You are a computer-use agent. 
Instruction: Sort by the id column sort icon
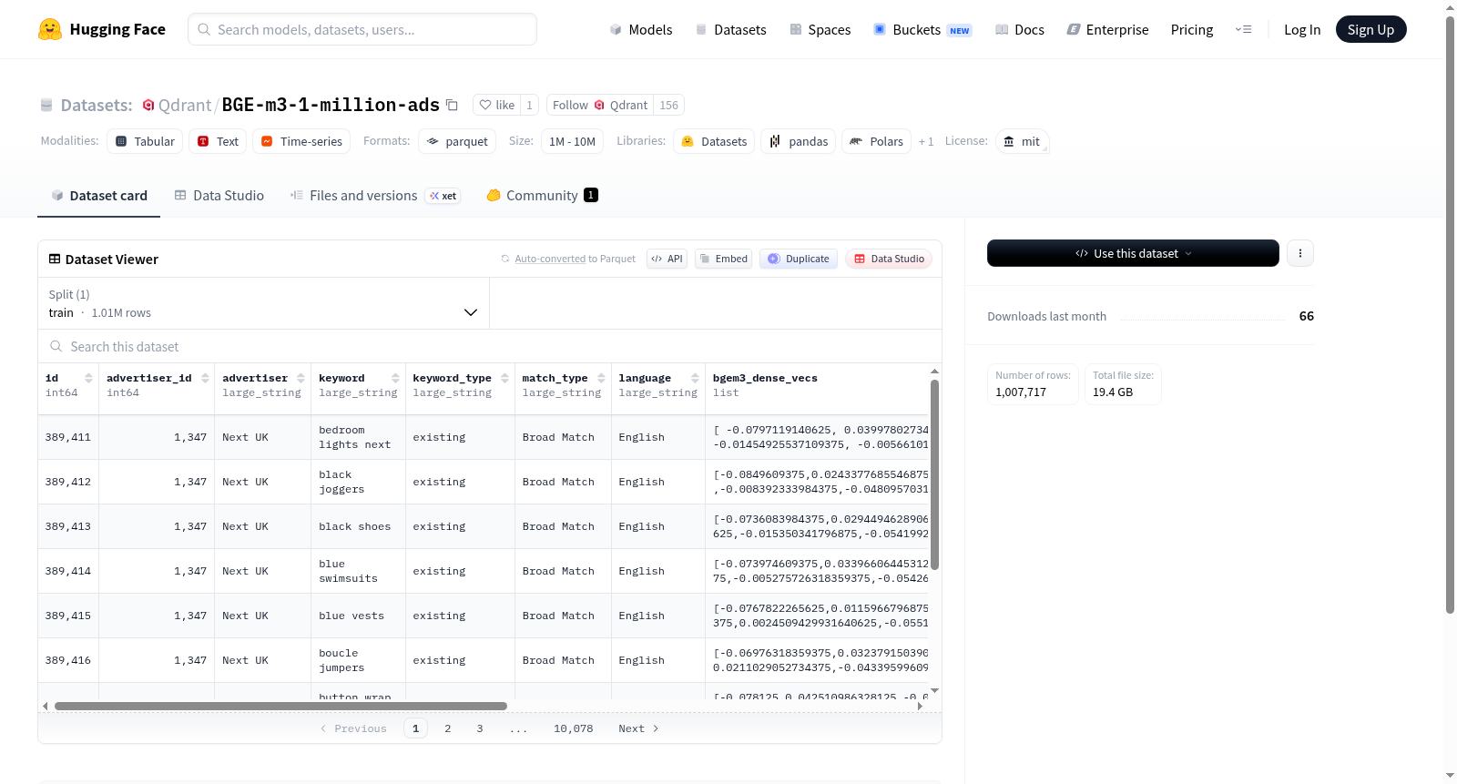(88, 378)
